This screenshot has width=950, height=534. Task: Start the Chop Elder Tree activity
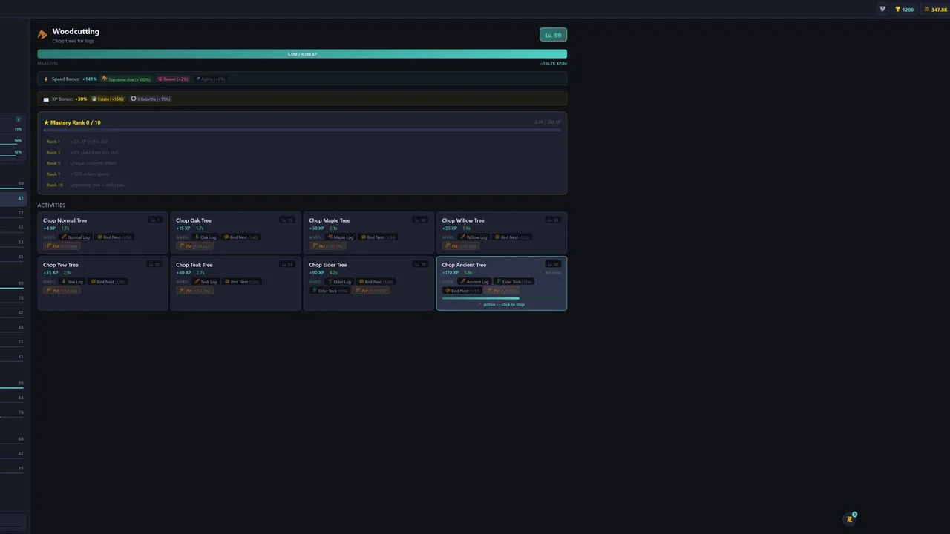point(368,283)
